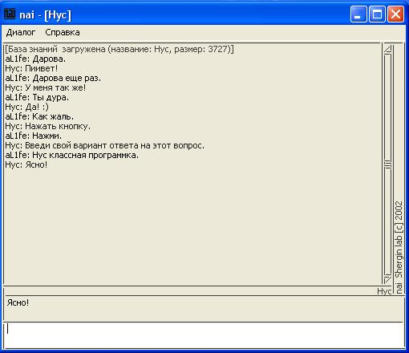Screen dimensions: 409x353
Task: Click the nai application icon in title bar
Action: click(x=10, y=14)
